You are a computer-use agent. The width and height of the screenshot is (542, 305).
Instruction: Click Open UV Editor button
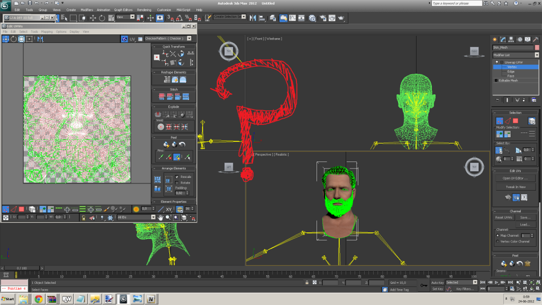pos(515,178)
